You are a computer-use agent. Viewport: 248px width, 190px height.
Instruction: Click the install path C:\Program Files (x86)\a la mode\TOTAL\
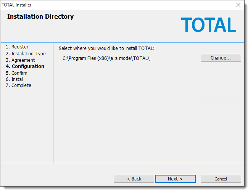pyautogui.click(x=106, y=58)
